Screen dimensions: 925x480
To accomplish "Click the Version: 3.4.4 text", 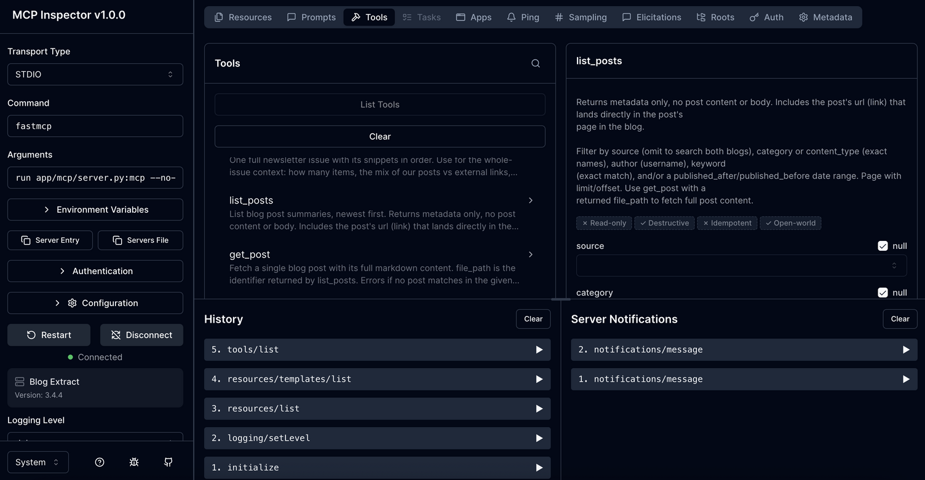I will [39, 395].
